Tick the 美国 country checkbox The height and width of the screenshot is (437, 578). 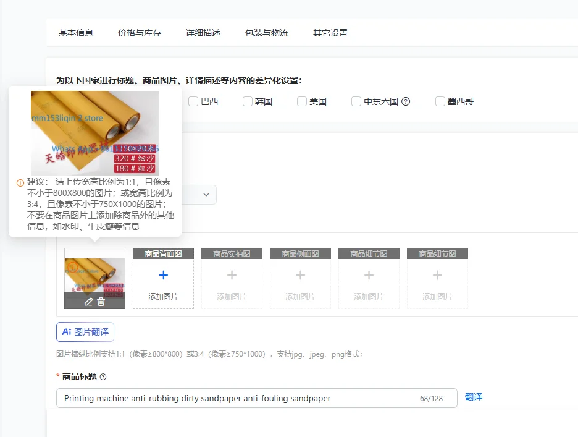tap(302, 101)
